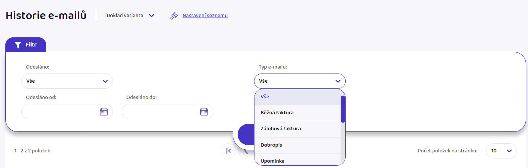Click the funnel icon on Filtr tab

pos(18,45)
